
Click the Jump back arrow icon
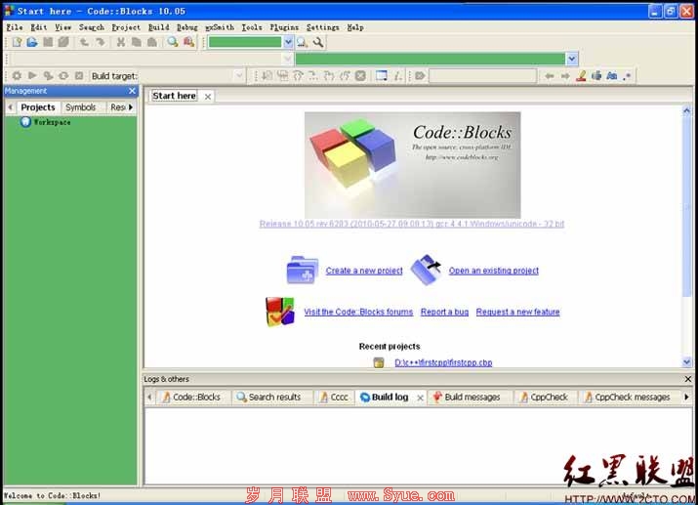[x=550, y=76]
